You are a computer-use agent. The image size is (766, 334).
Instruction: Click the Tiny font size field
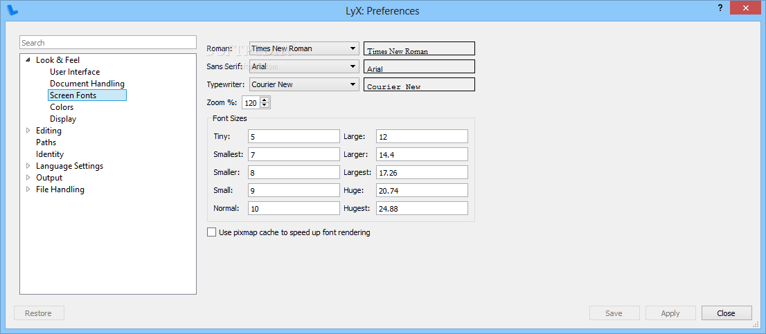point(294,136)
